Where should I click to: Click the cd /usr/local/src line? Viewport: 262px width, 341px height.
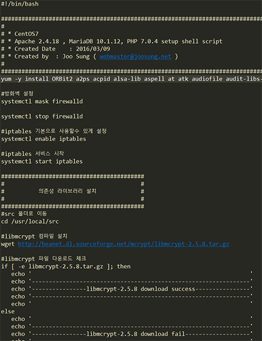pyautogui.click(x=30, y=222)
